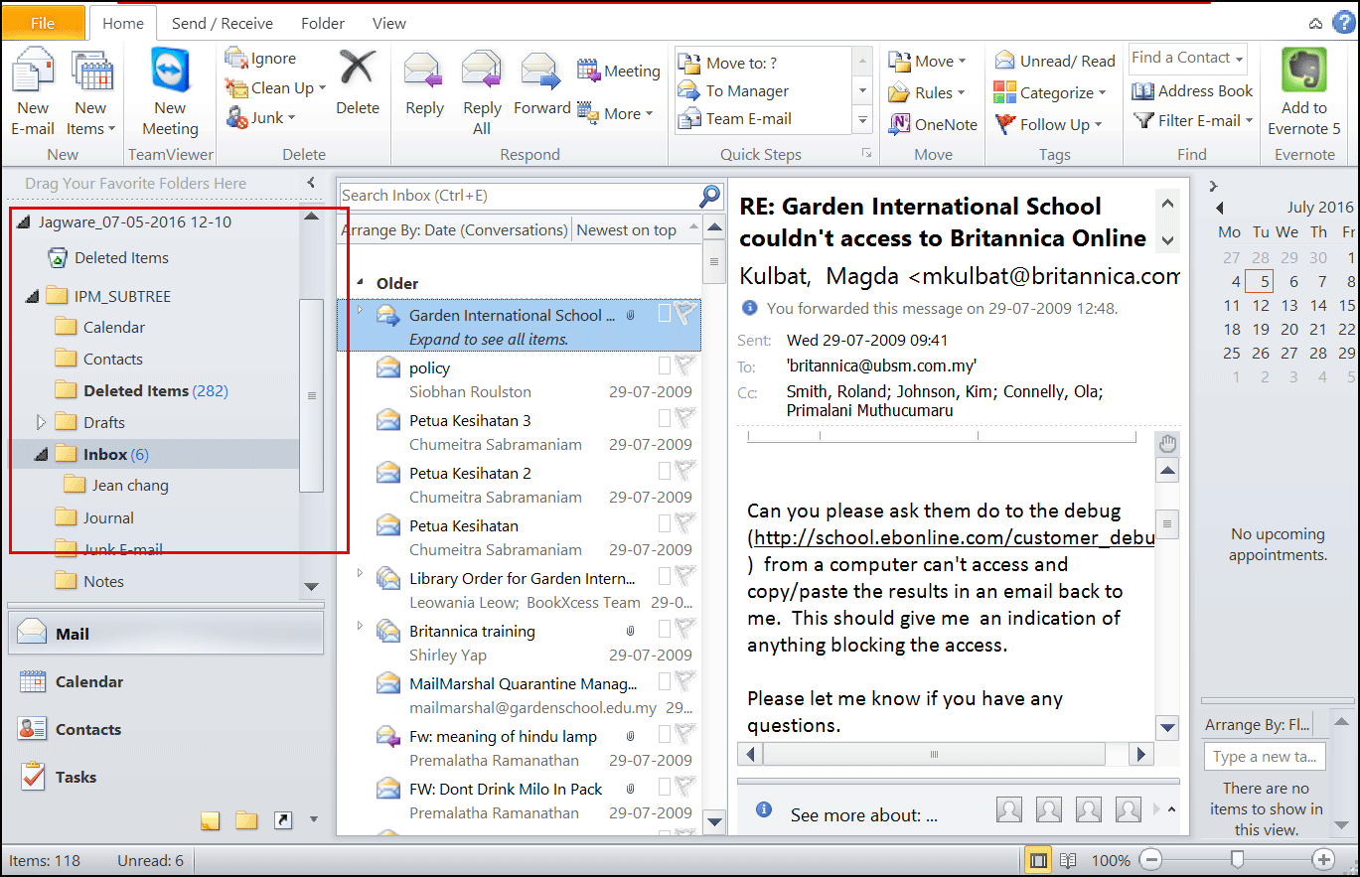Collapse the Jagware_07-05-2016 data file
1360x877 pixels.
coord(26,222)
